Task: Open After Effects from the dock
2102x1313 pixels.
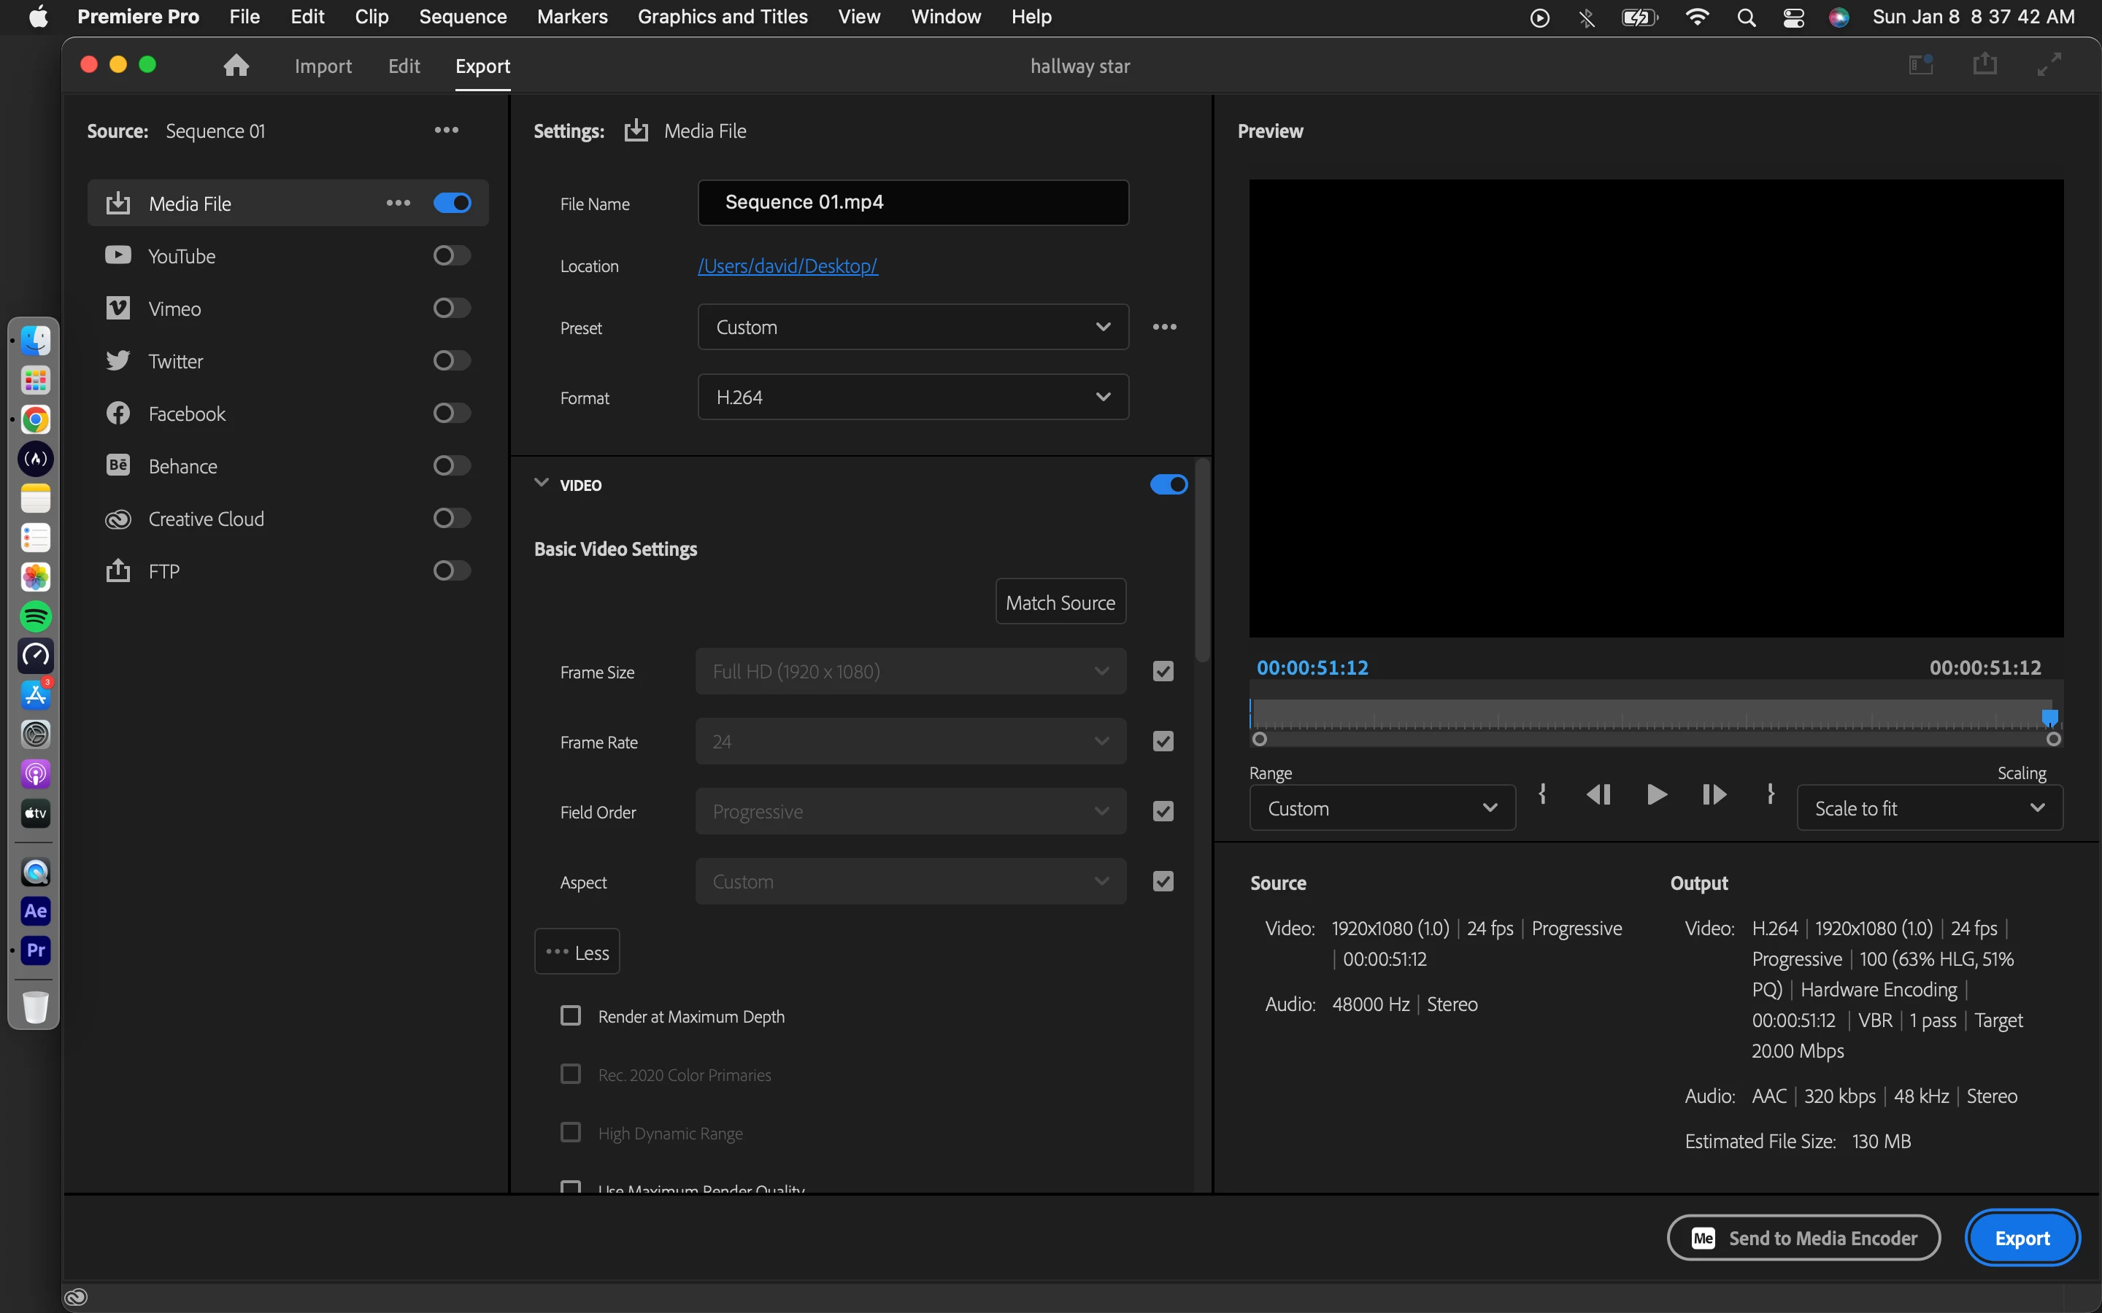Action: click(36, 911)
